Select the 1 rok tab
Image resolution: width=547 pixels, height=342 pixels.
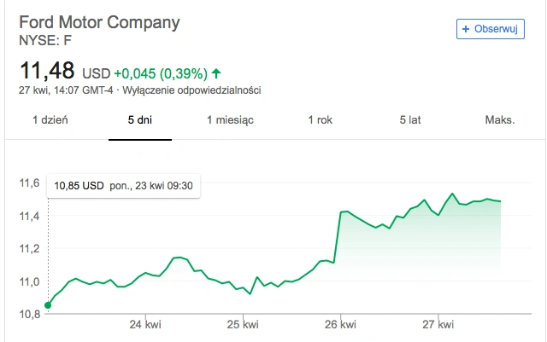click(x=320, y=120)
